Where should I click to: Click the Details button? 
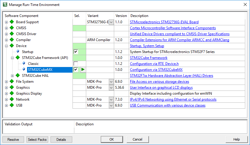coord(61,139)
